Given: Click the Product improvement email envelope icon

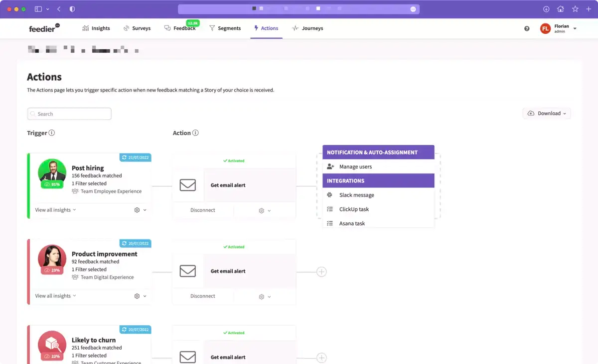Looking at the screenshot, I should [188, 271].
